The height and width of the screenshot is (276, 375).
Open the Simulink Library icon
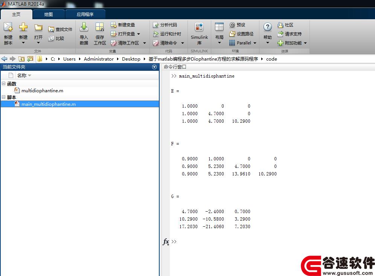[x=199, y=27]
